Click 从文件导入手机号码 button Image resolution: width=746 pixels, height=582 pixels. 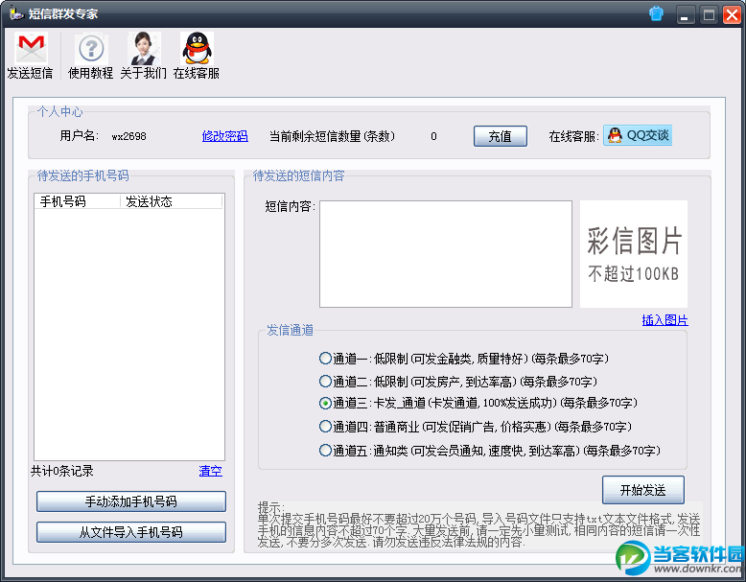(x=131, y=531)
